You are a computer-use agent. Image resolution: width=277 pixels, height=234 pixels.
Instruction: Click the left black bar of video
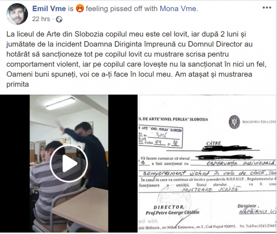pyautogui.click(x=15, y=163)
